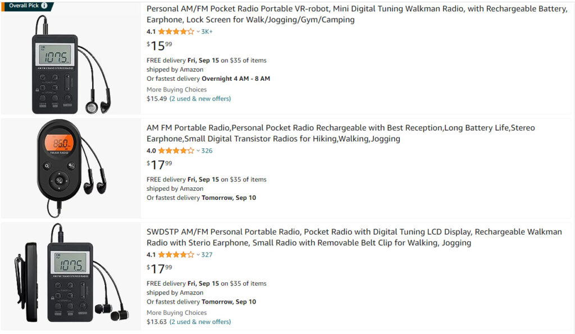Expand rating chevron beside 326 reviews
575x334 pixels.
pos(198,150)
